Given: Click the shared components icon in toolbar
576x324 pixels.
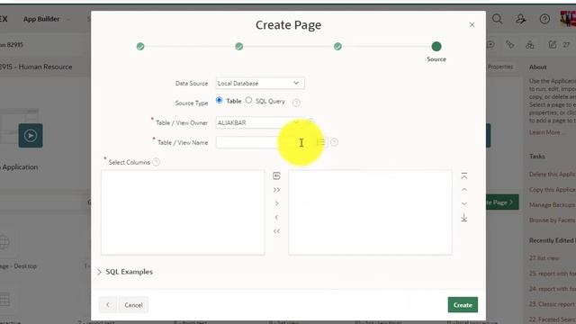Looking at the screenshot, I should coord(530,45).
